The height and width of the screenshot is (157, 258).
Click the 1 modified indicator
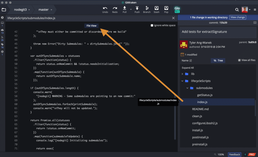coord(189,55)
